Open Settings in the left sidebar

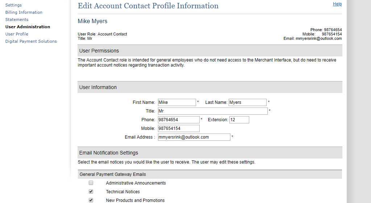(x=13, y=5)
